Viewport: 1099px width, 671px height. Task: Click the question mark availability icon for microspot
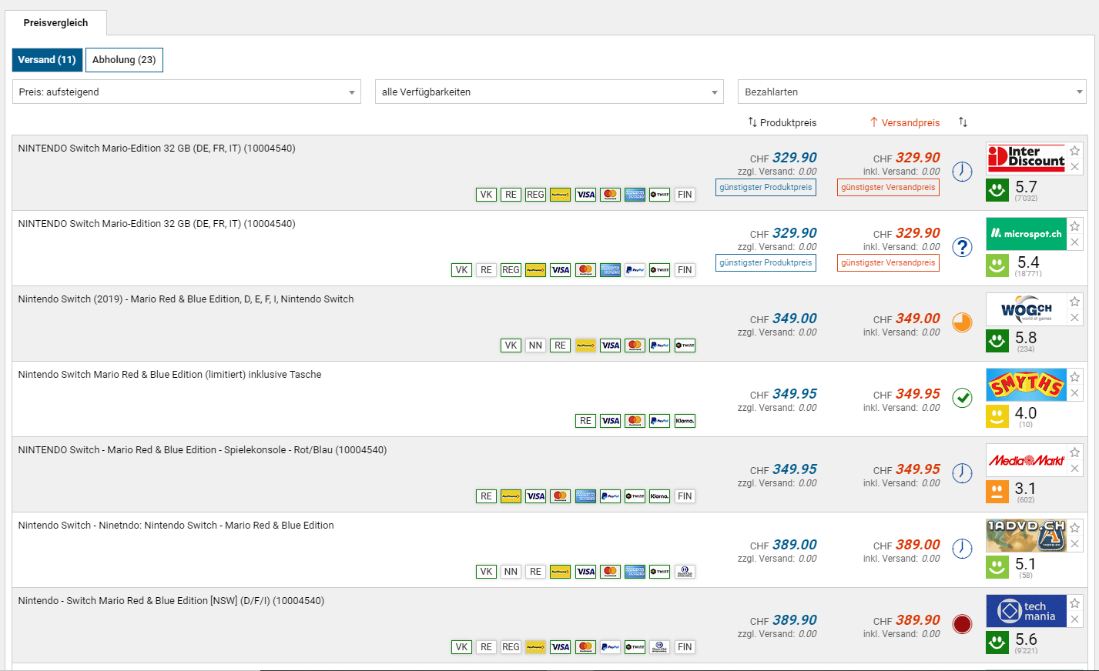(x=962, y=247)
